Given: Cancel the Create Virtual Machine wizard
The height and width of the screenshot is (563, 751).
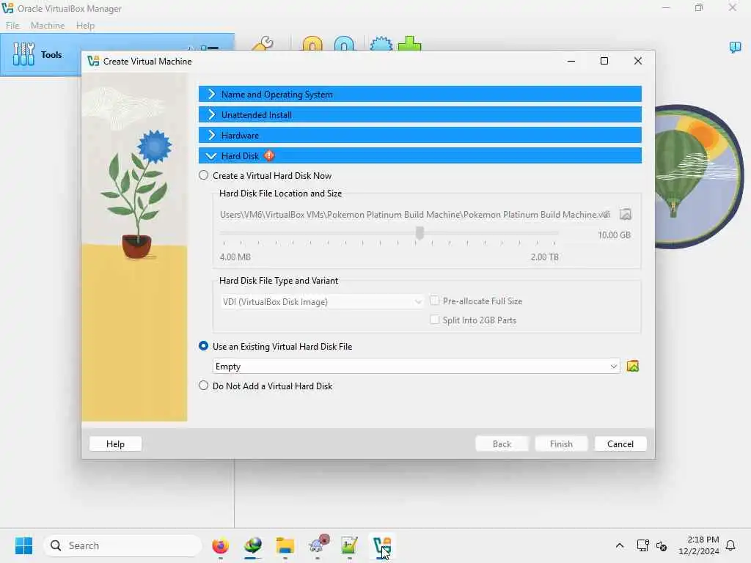Looking at the screenshot, I should 620,444.
